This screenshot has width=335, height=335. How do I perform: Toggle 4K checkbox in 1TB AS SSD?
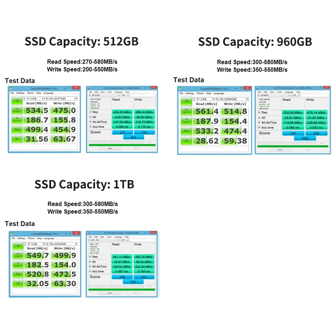point(90,262)
